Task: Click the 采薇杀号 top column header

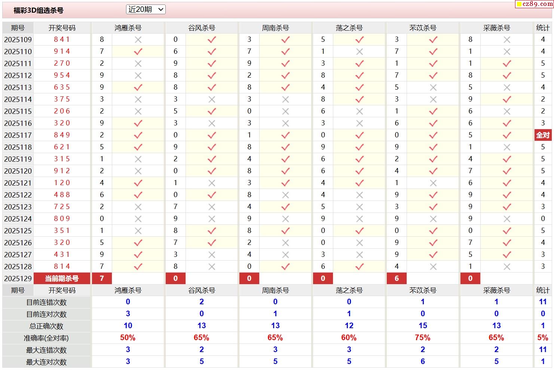Action: click(496, 28)
